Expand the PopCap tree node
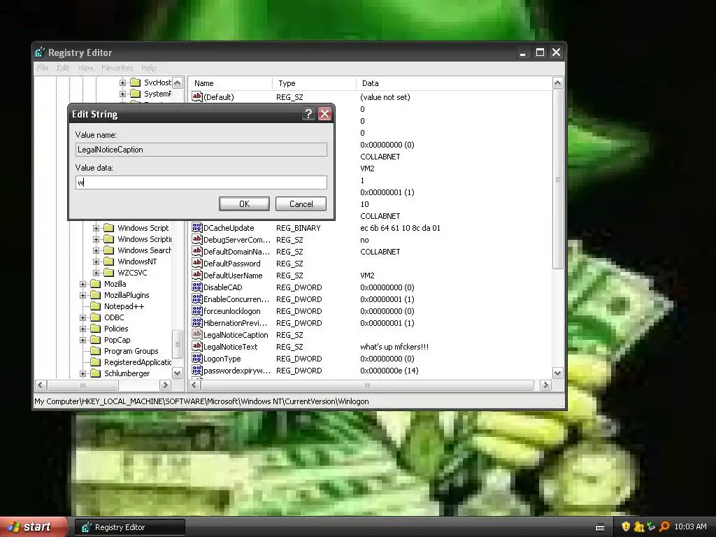 click(83, 340)
